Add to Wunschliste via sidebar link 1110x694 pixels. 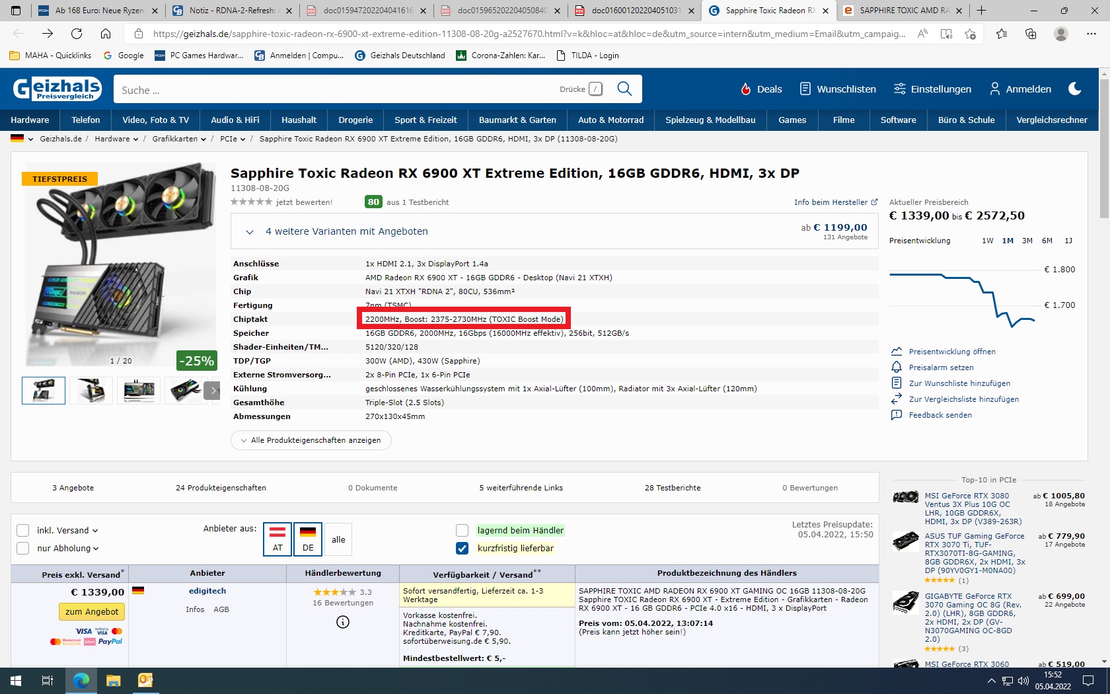click(x=959, y=383)
